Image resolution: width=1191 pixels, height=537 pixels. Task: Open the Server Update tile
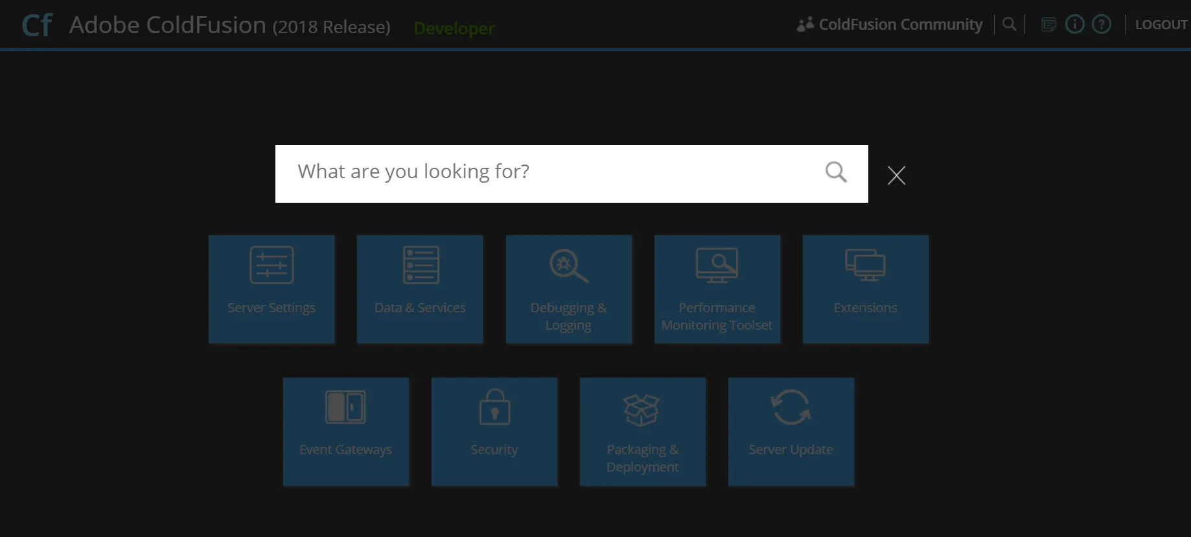[x=791, y=431]
